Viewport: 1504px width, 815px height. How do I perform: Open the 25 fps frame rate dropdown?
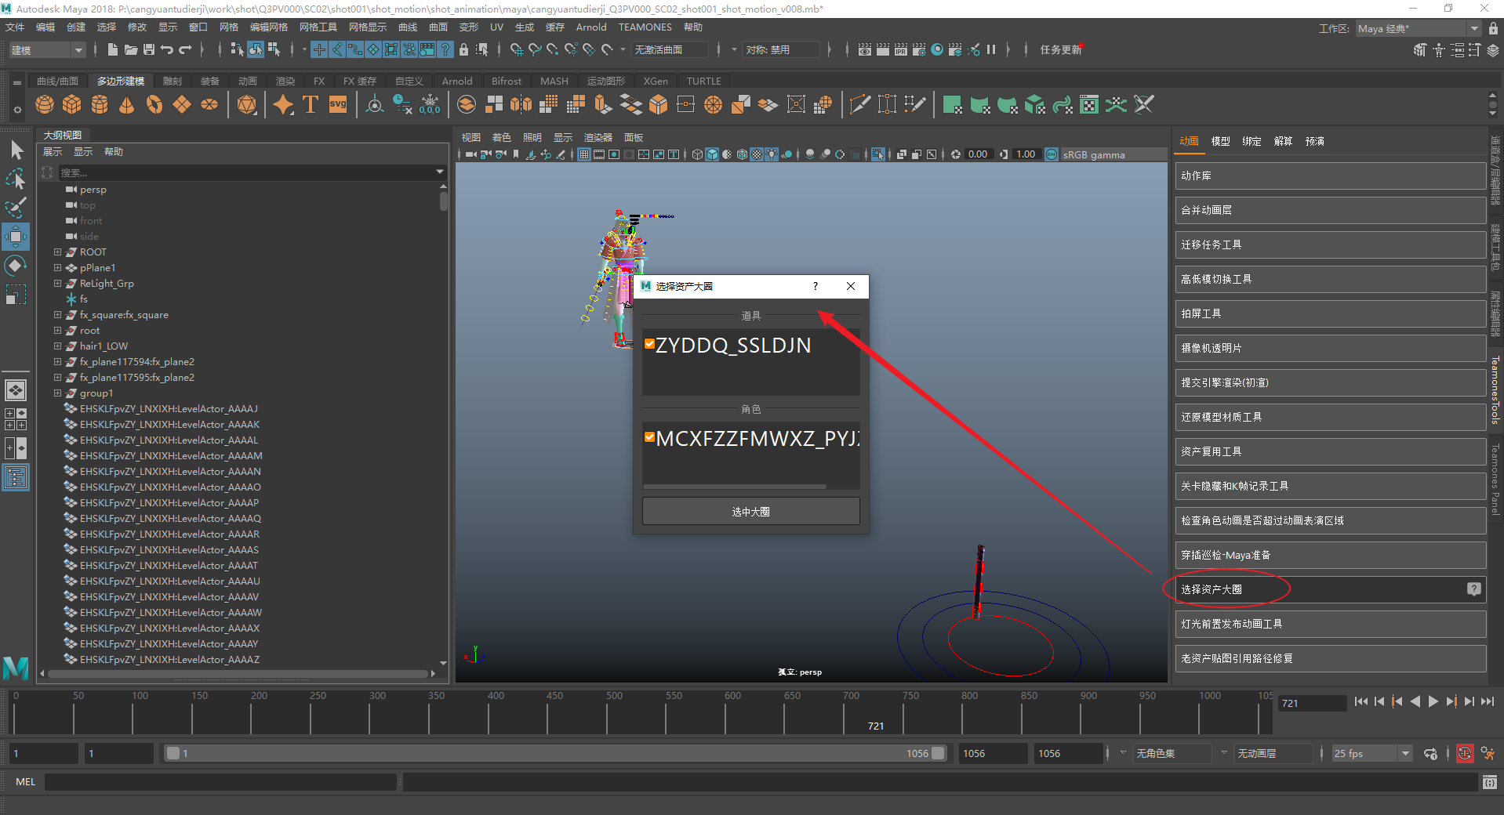tap(1405, 754)
